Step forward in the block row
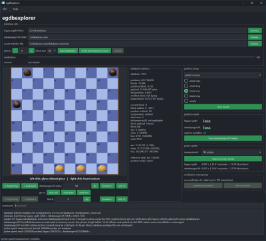 (x=107, y=199)
